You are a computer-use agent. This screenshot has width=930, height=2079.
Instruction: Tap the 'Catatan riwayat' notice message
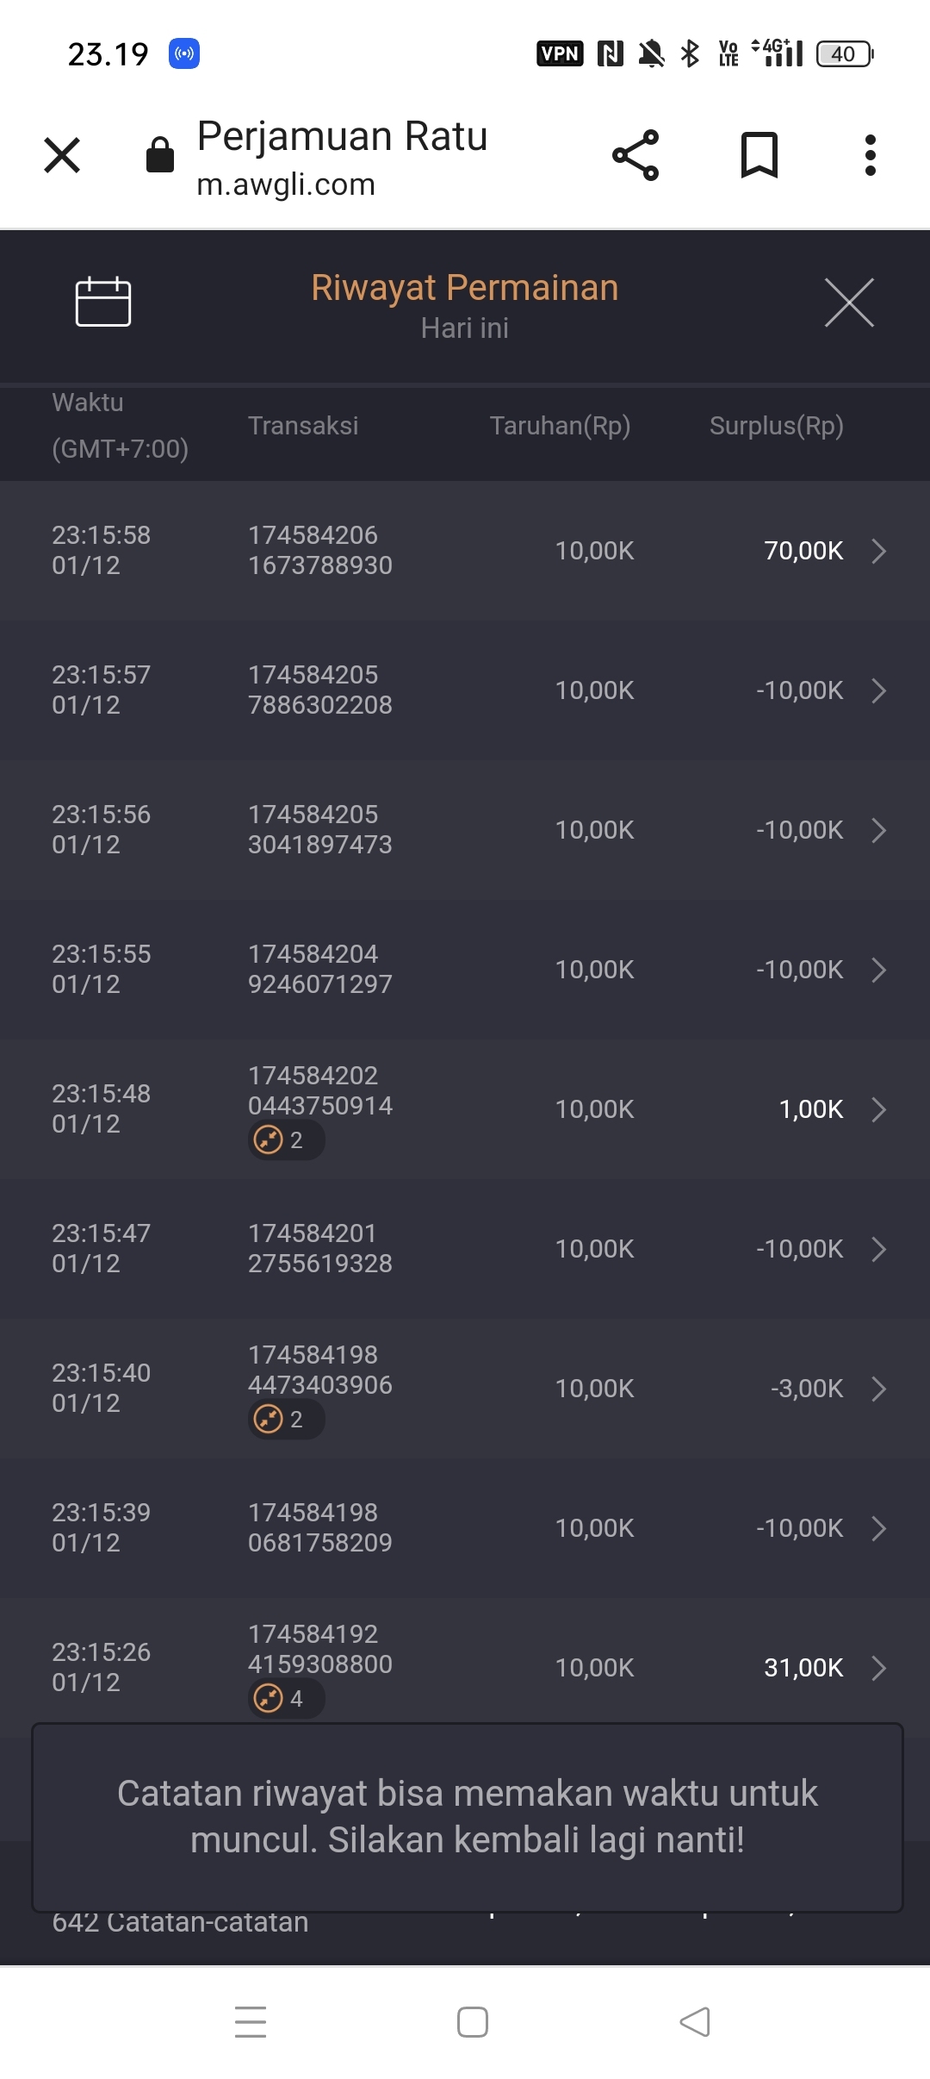point(467,1817)
